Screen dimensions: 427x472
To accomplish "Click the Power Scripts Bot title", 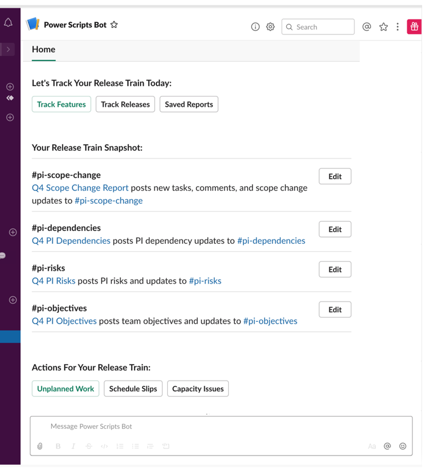I will click(x=75, y=25).
